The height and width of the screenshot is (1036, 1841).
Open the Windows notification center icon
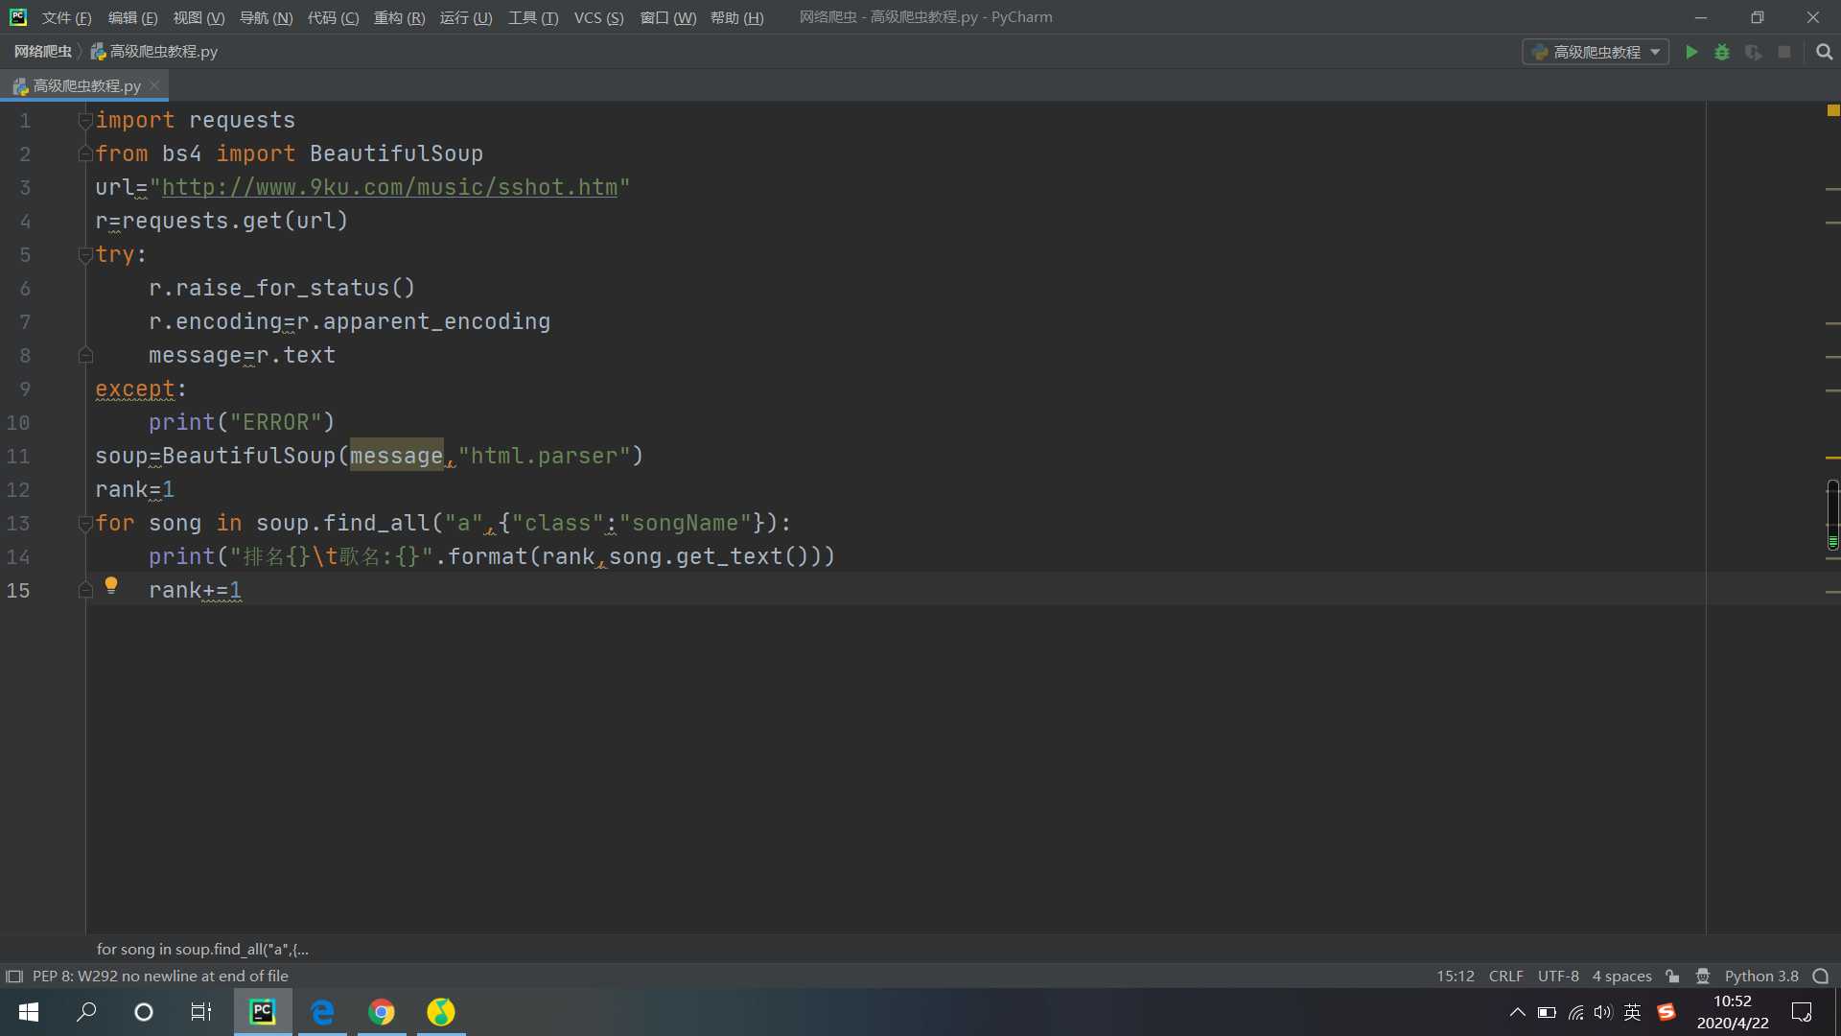pyautogui.click(x=1802, y=1012)
